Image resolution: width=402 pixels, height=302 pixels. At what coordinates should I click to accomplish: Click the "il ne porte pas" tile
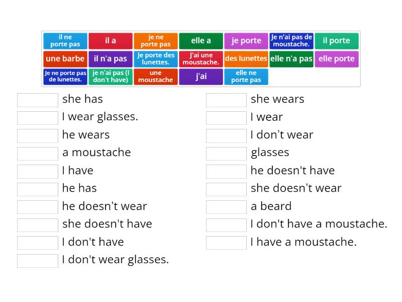[64, 41]
